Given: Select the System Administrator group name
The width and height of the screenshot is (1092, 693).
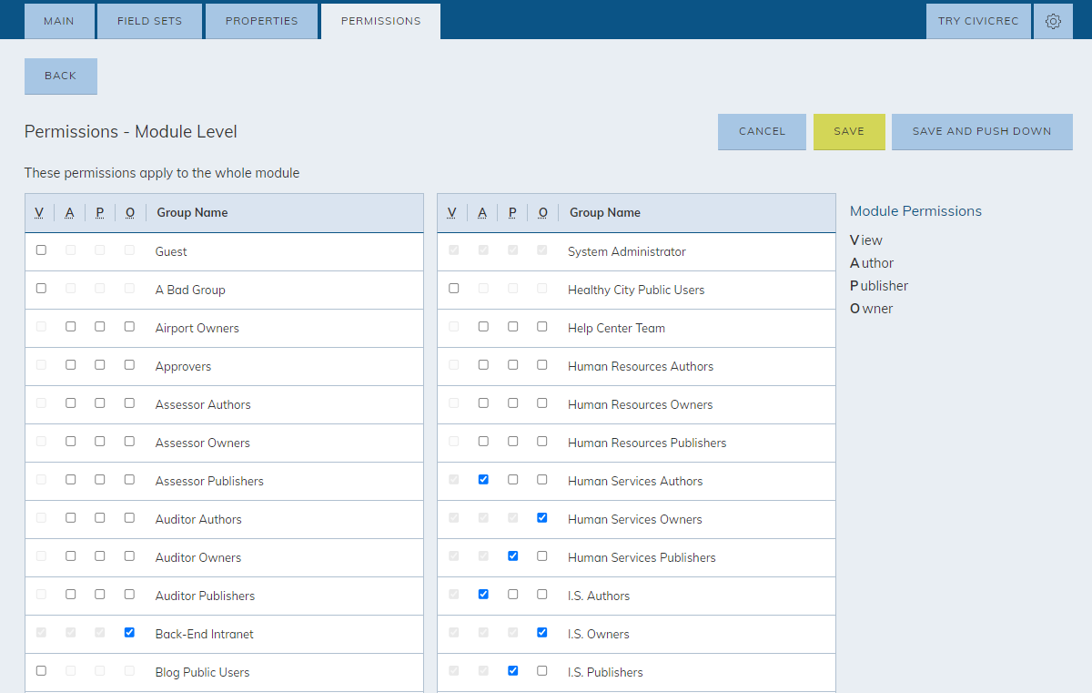Looking at the screenshot, I should coord(627,251).
